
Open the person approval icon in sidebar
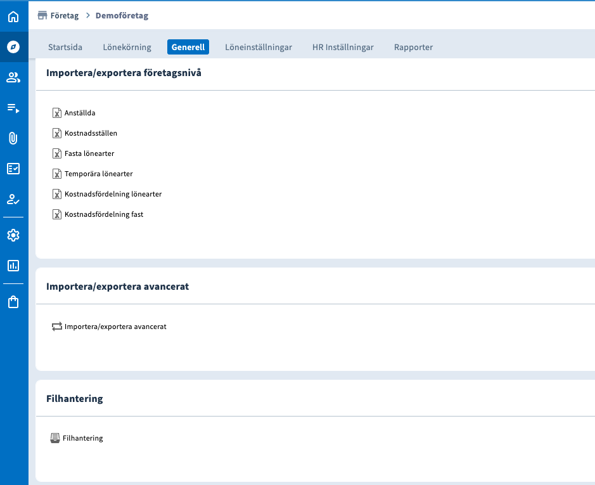pyautogui.click(x=13, y=199)
